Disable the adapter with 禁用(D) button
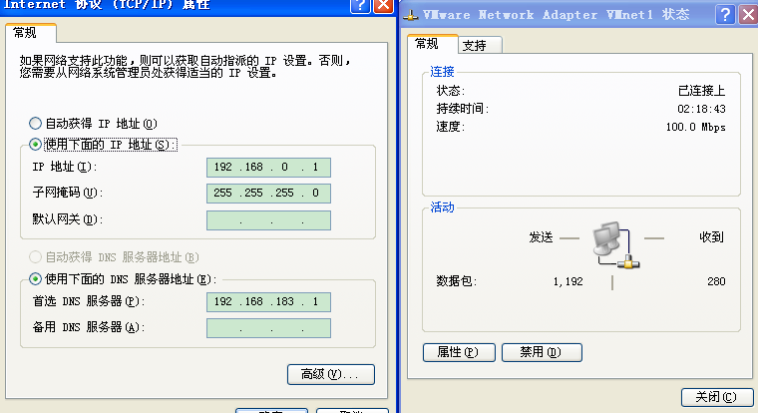 point(542,352)
